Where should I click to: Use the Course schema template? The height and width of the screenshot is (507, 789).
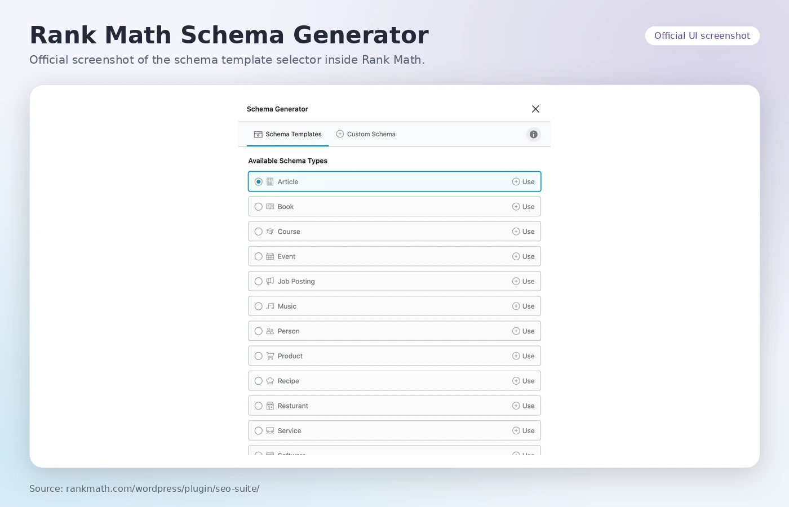pyautogui.click(x=523, y=232)
